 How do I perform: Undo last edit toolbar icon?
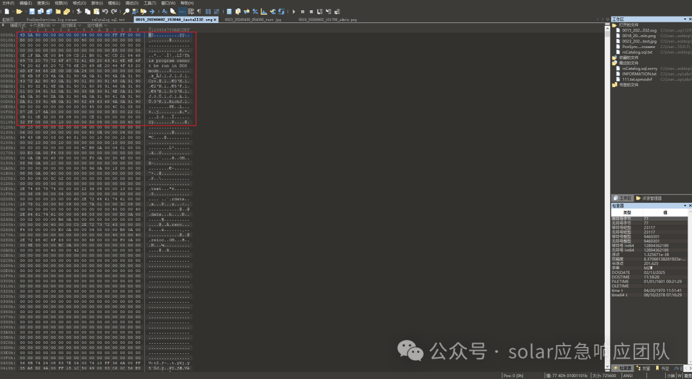[105, 12]
